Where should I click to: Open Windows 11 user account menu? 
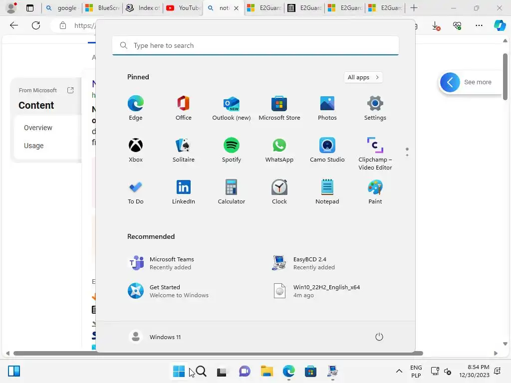click(x=155, y=337)
